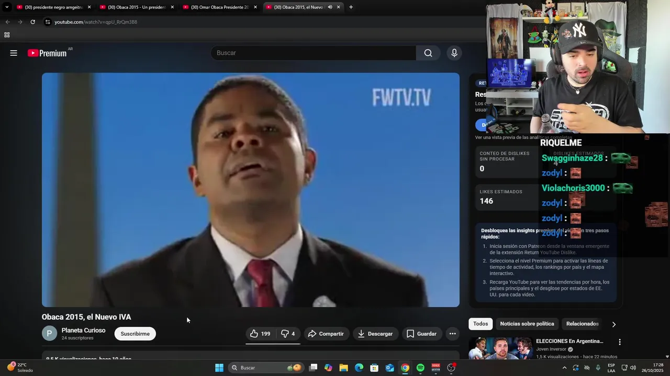Image resolution: width=670 pixels, height=376 pixels.
Task: Open Task View on the taskbar
Action: pyautogui.click(x=313, y=368)
